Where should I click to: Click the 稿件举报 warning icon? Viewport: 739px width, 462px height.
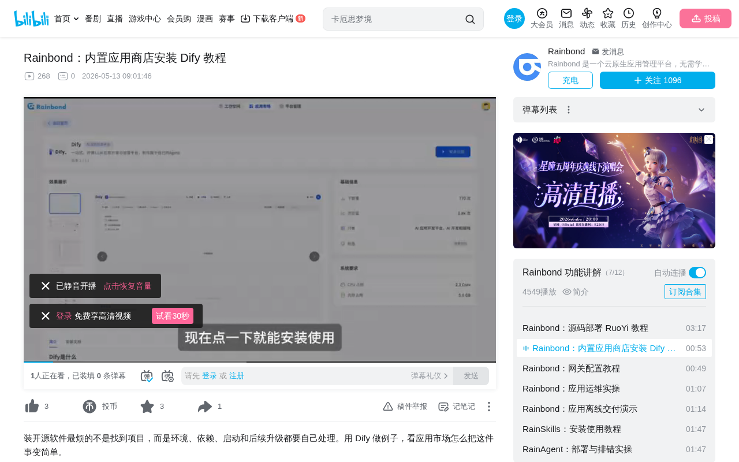point(388,407)
